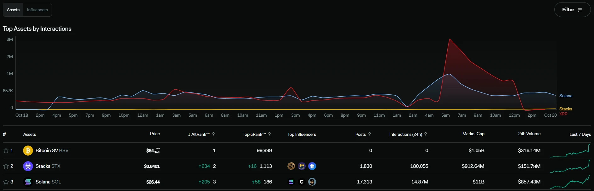Viewport: 594px width, 191px height.
Task: Open third Stacks influencer with hash logo
Action: pyautogui.click(x=312, y=166)
